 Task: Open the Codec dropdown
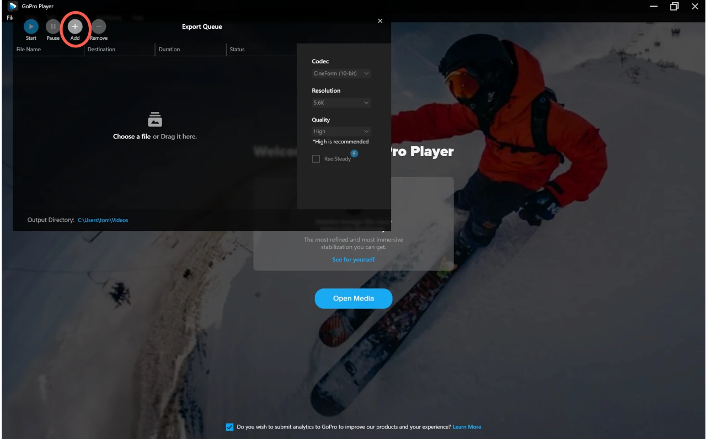341,73
